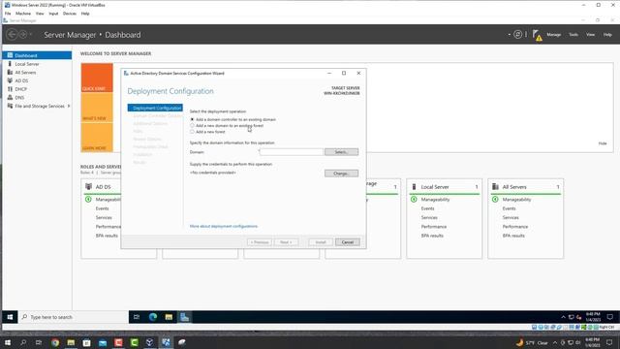
Task: Open Chrome on the host taskbar
Action: pyautogui.click(x=55, y=342)
